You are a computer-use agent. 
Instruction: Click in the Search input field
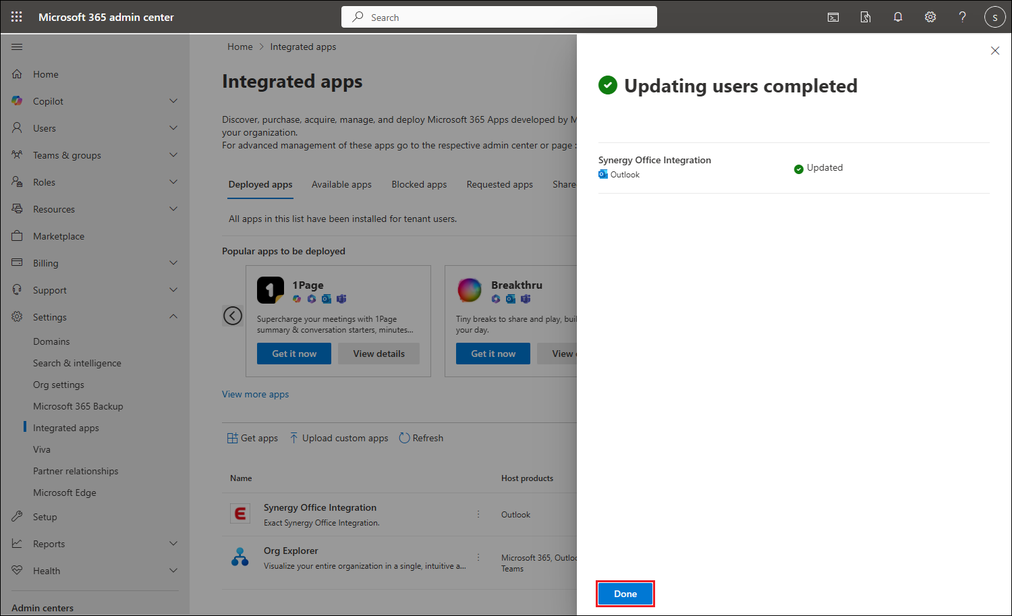tap(499, 17)
